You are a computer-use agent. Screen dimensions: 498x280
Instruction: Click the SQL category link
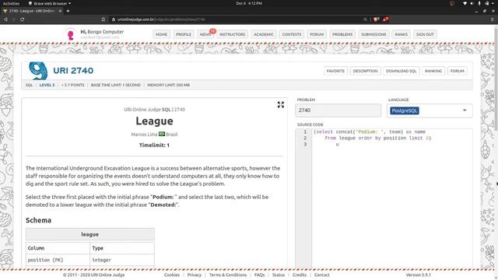30,85
